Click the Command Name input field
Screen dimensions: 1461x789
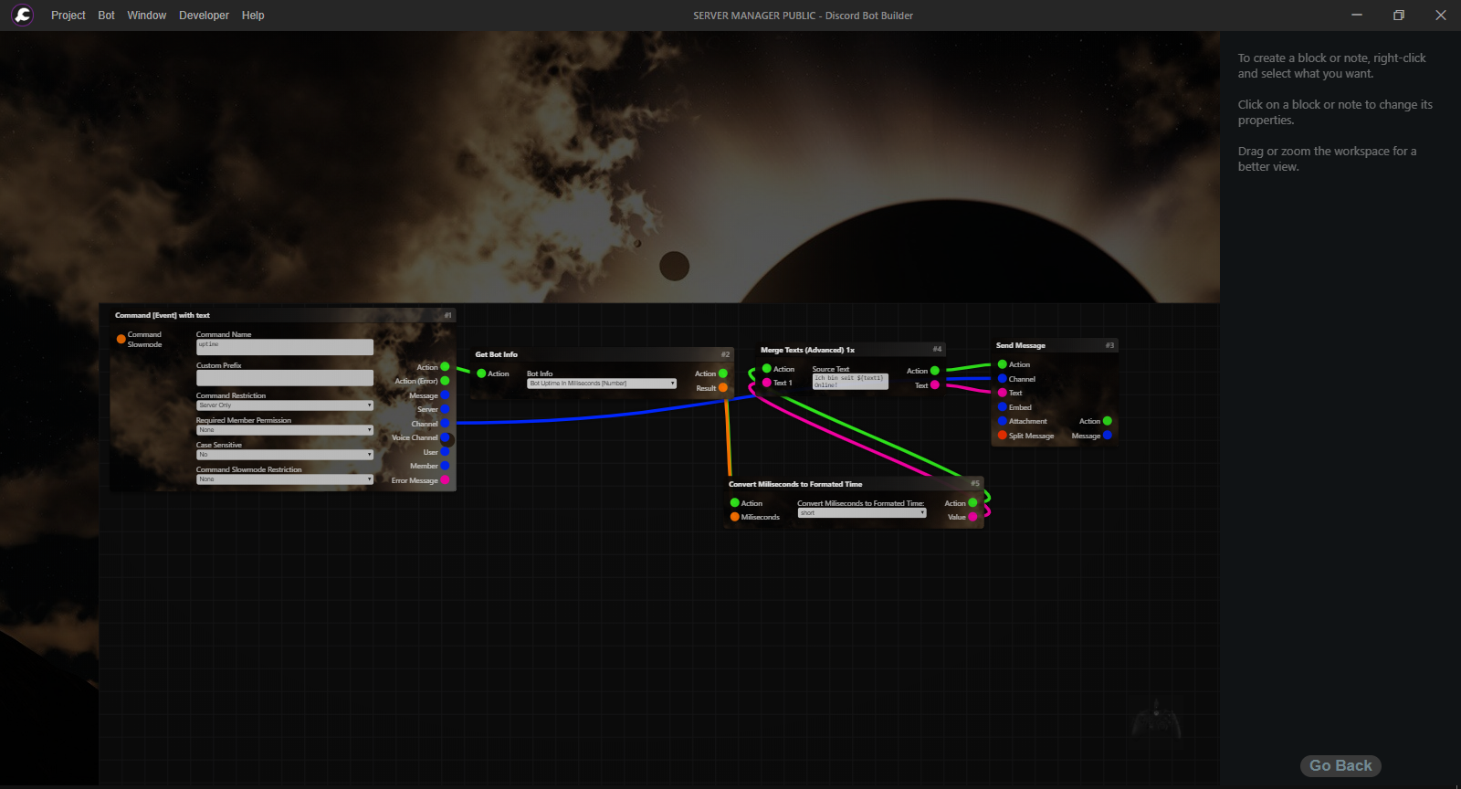pyautogui.click(x=284, y=347)
